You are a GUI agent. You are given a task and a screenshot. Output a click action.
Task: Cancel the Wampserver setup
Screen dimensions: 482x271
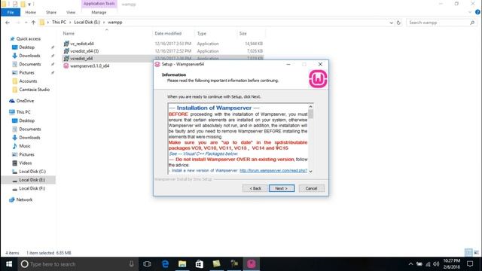[311, 188]
